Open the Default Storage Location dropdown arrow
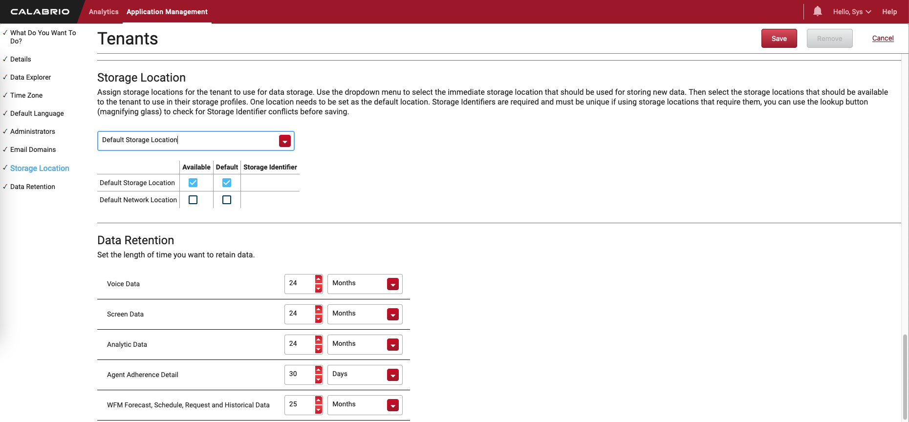This screenshot has width=909, height=422. tap(285, 141)
